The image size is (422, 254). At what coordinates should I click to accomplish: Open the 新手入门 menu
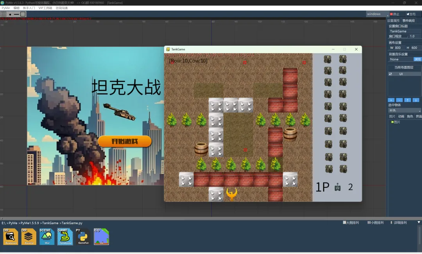click(x=29, y=8)
